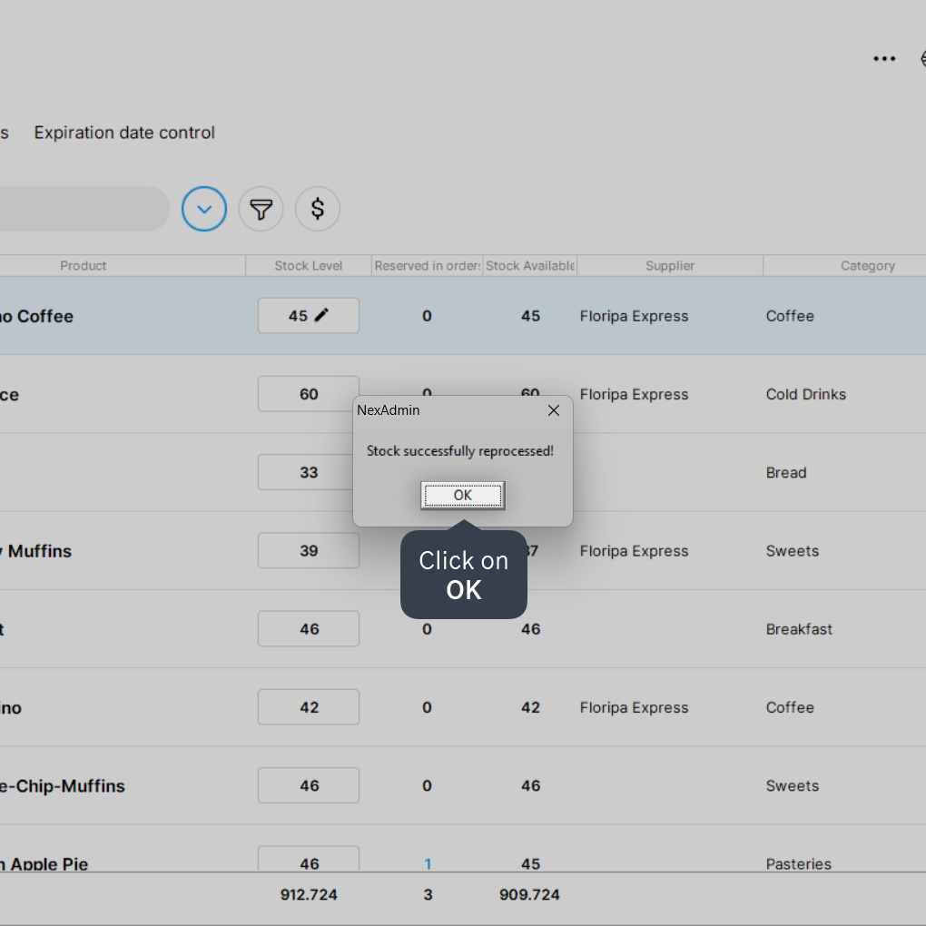Click the funnel filter icon
Viewport: 926px width, 926px height.
tap(261, 209)
